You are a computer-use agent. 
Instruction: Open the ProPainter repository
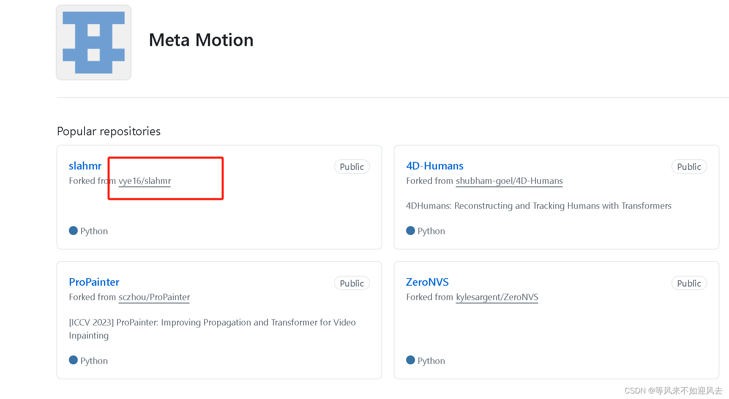94,282
